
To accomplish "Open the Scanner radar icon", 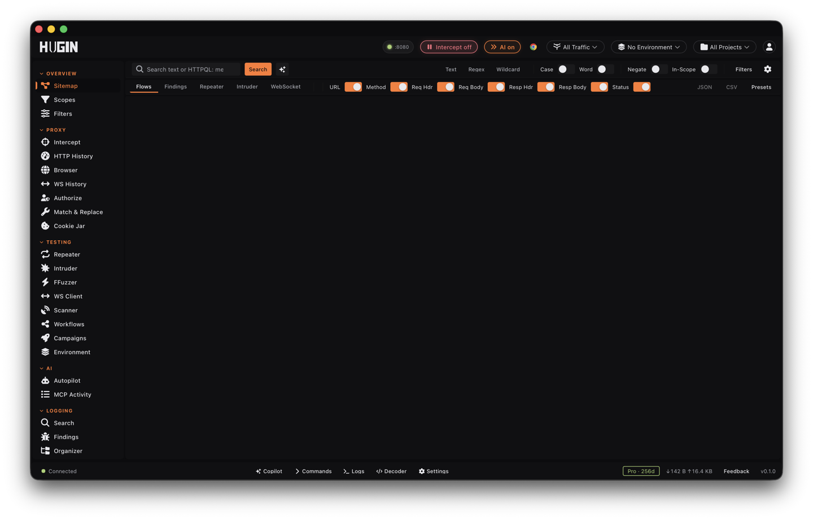I will 45,310.
